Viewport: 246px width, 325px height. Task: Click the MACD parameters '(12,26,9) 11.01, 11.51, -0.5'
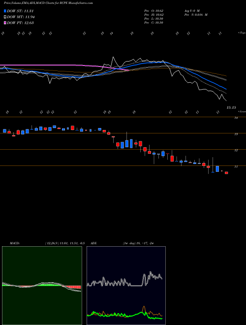tap(65, 243)
